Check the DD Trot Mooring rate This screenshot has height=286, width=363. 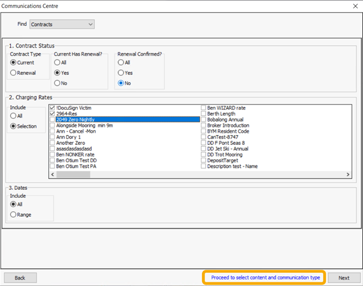204,154
